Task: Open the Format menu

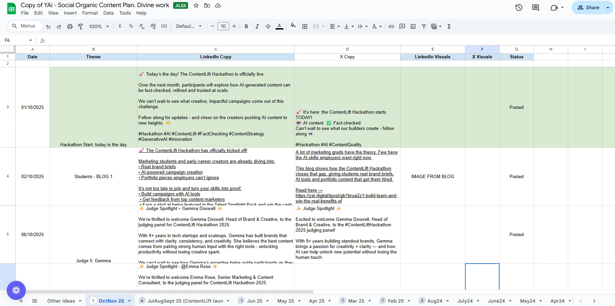Action: [90, 13]
